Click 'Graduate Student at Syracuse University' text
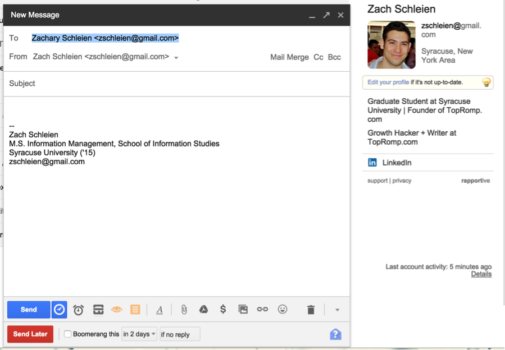 425,110
